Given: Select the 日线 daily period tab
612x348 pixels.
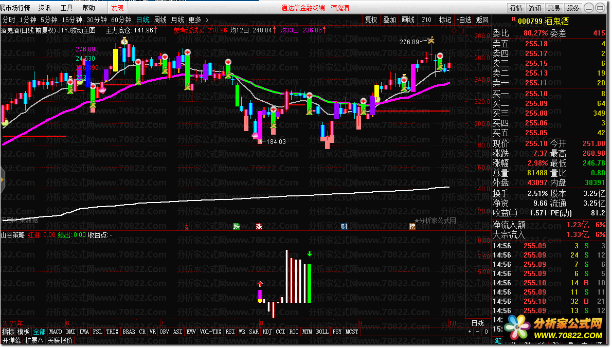Looking at the screenshot, I should coord(142,20).
